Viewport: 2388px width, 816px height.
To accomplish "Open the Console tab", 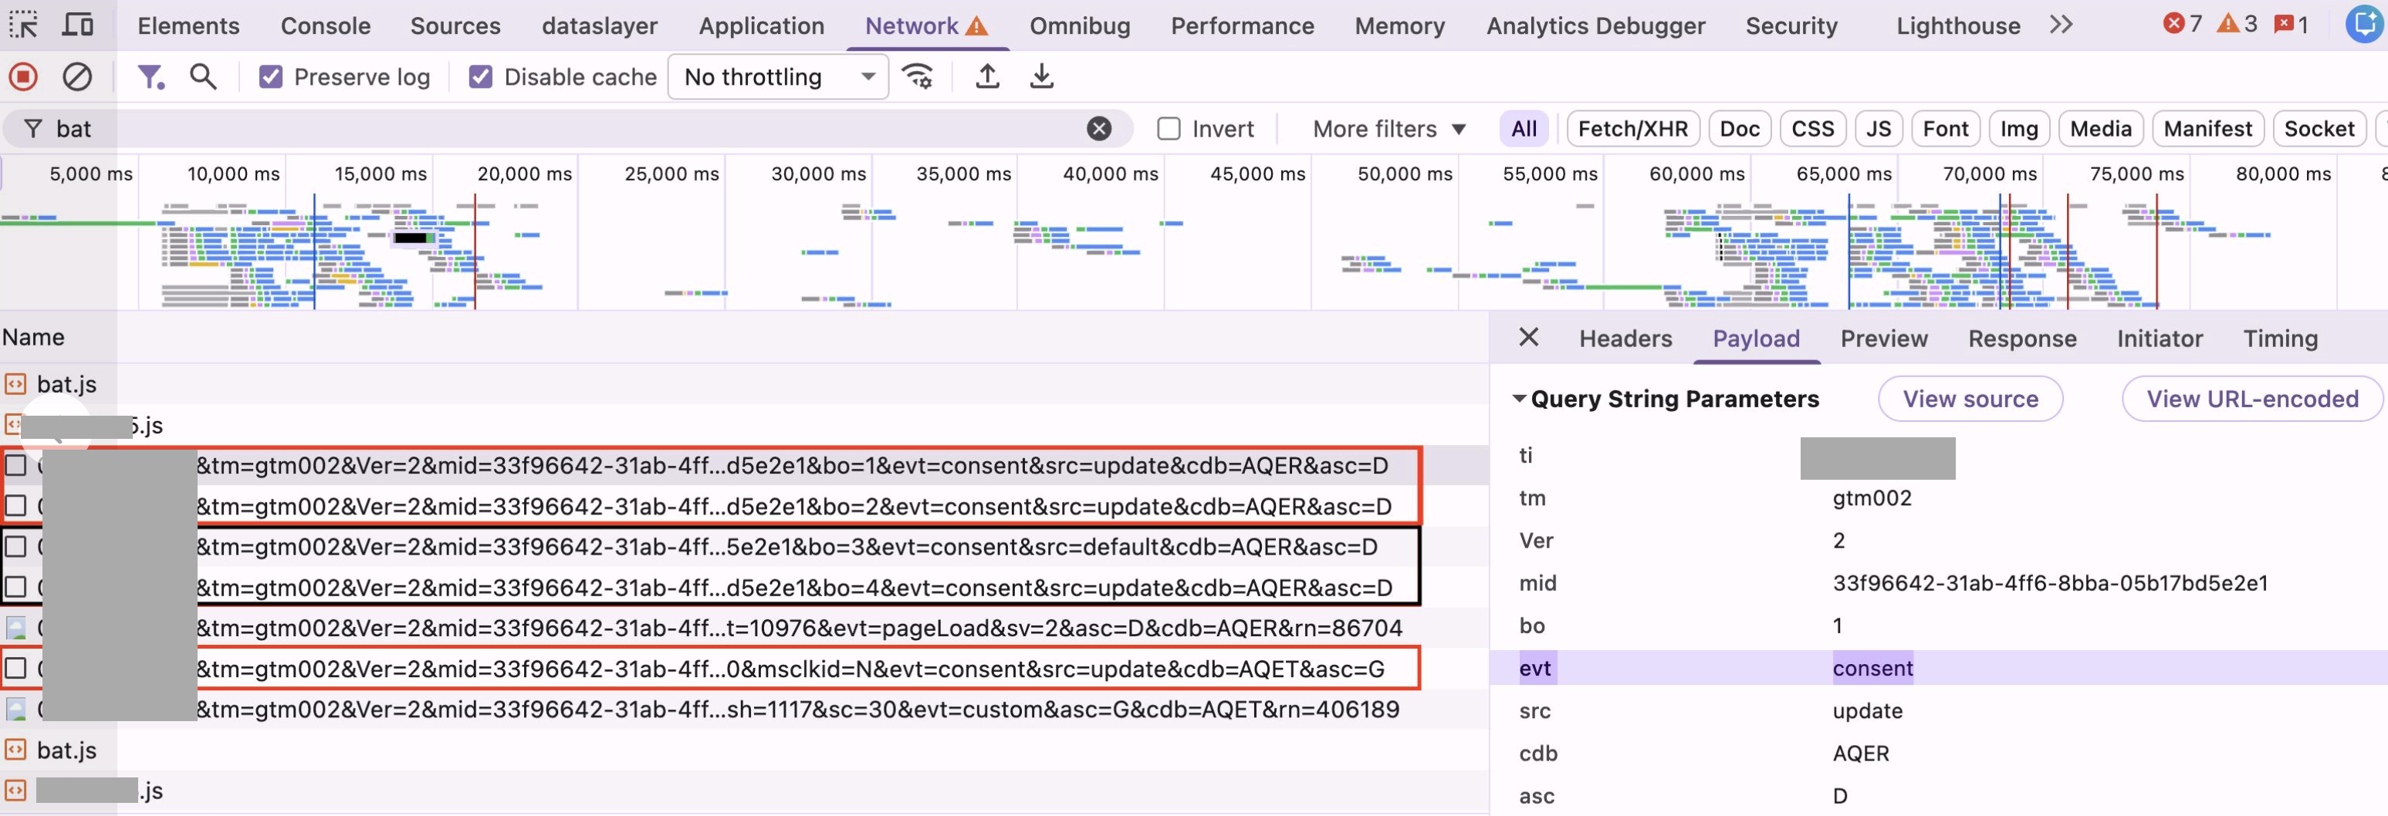I will (x=326, y=25).
